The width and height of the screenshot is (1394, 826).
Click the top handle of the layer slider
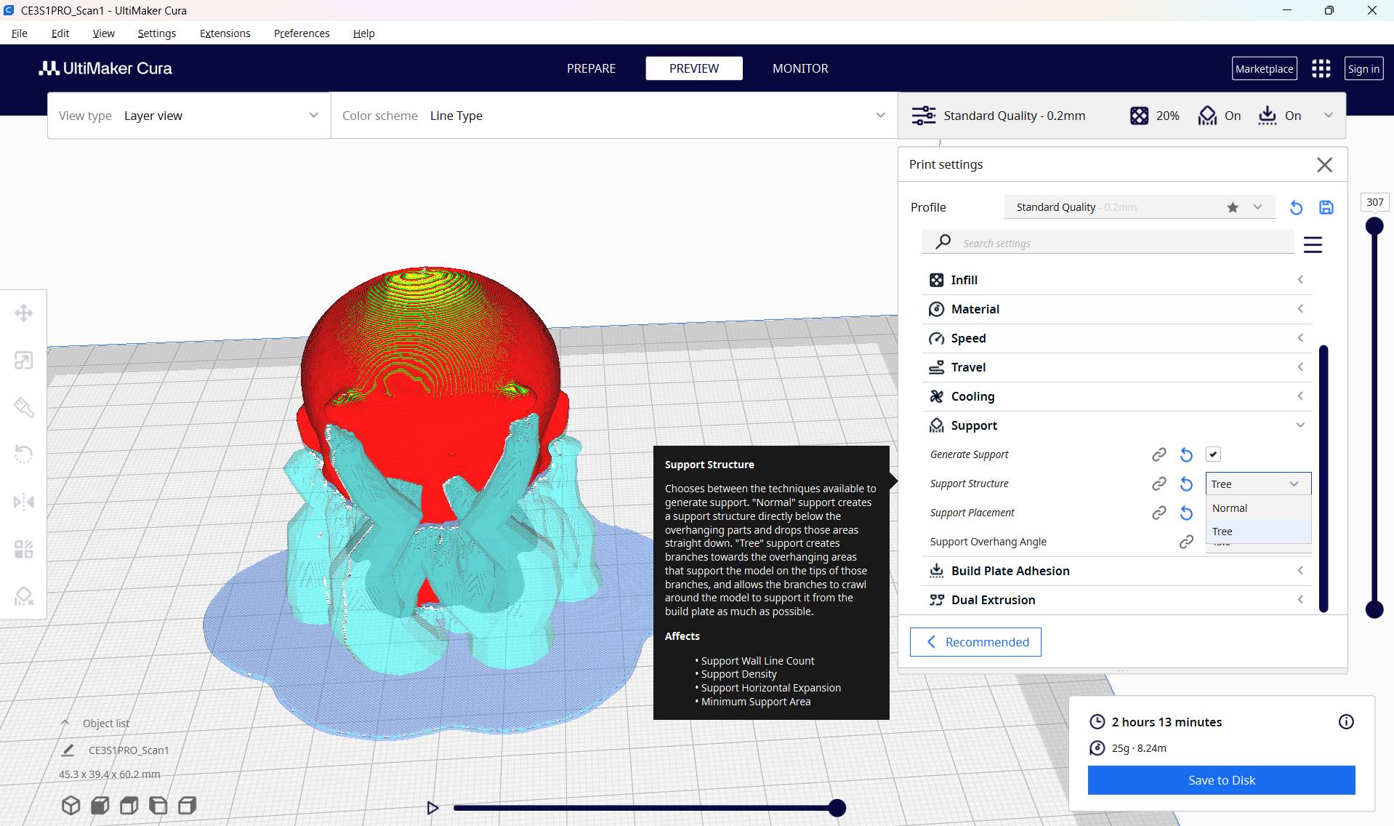(1374, 226)
